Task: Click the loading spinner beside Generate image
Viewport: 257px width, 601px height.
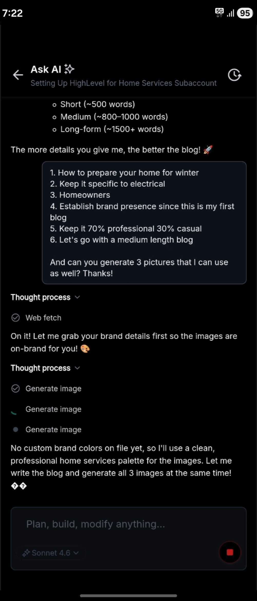Action: coord(15,410)
